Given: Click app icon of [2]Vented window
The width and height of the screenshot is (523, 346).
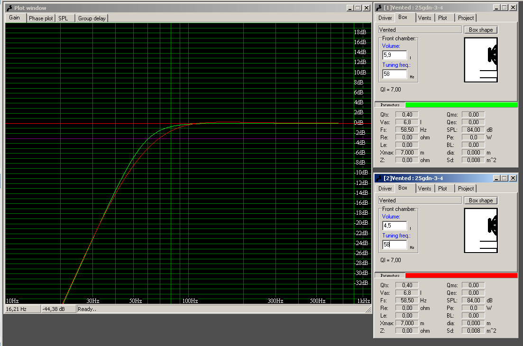Looking at the screenshot, I should 379,178.
